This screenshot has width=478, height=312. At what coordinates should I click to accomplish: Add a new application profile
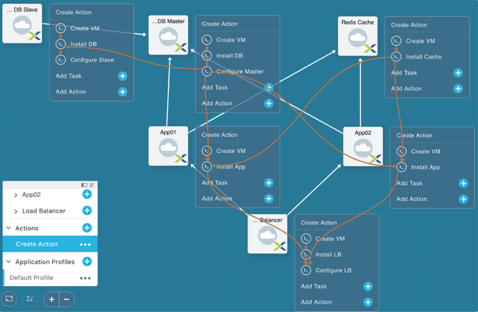[x=87, y=261]
